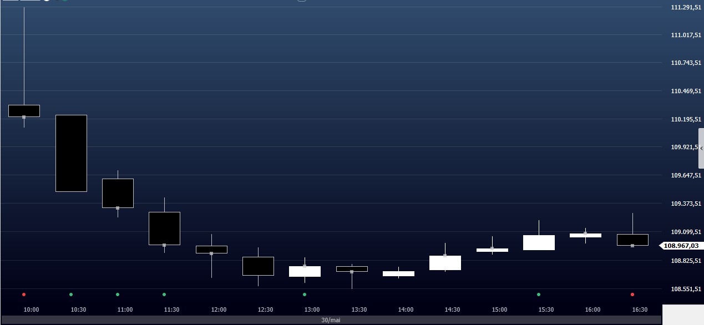The width and height of the screenshot is (704, 325).
Task: Click the red signal dot at 16:30
Action: click(x=632, y=294)
